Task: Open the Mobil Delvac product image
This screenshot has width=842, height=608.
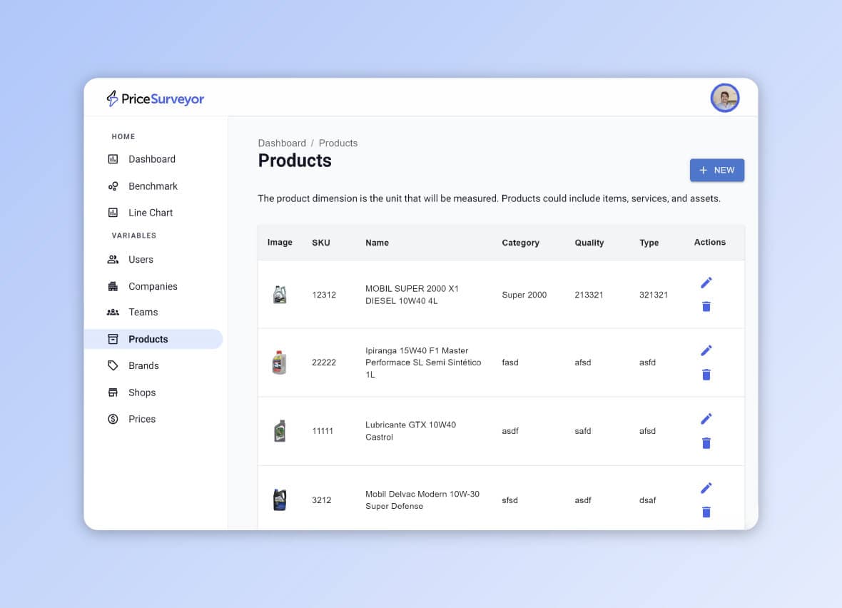Action: pyautogui.click(x=280, y=500)
